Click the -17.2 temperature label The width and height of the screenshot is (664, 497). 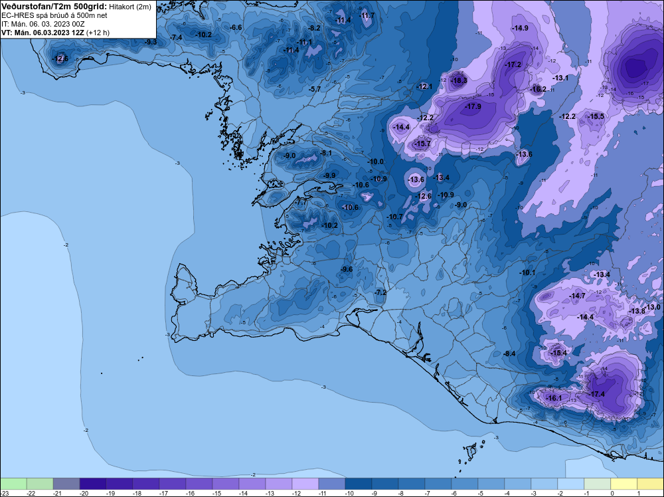(x=513, y=65)
